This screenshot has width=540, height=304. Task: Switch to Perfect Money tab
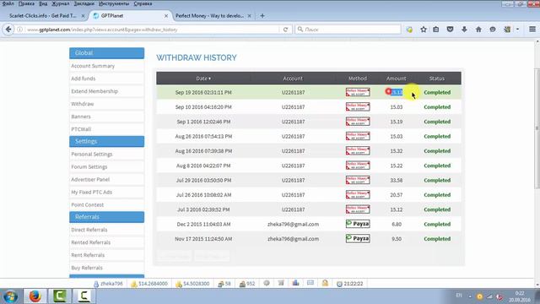[x=209, y=16]
